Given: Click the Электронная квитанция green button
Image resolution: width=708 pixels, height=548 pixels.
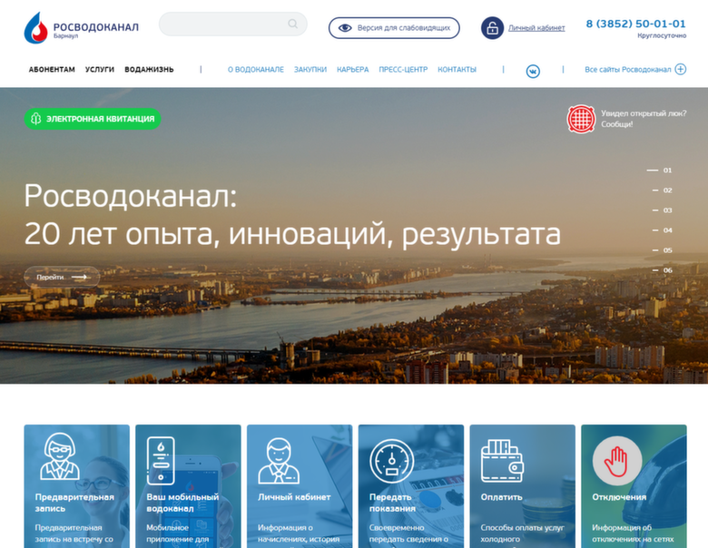Looking at the screenshot, I should (x=92, y=119).
